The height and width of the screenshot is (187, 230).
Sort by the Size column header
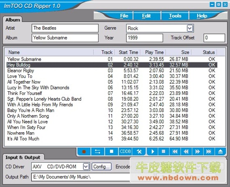[179, 52]
